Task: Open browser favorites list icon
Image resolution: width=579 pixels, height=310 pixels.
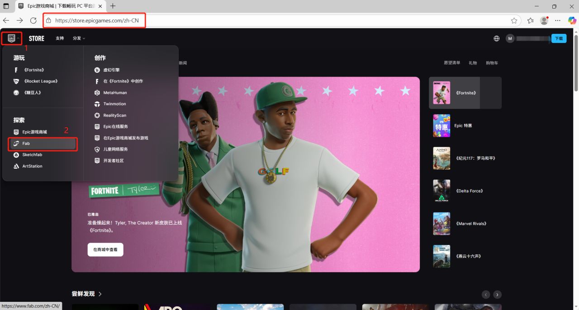Action: coord(531,20)
